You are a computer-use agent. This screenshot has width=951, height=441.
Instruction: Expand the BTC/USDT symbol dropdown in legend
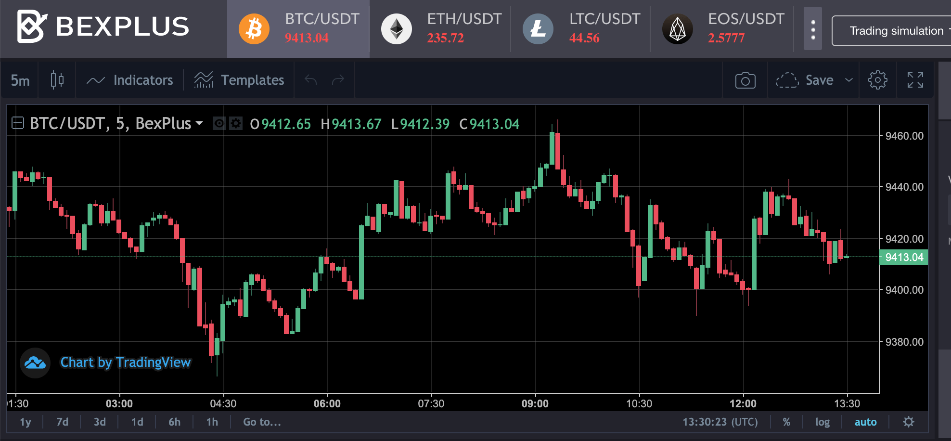[x=200, y=124]
